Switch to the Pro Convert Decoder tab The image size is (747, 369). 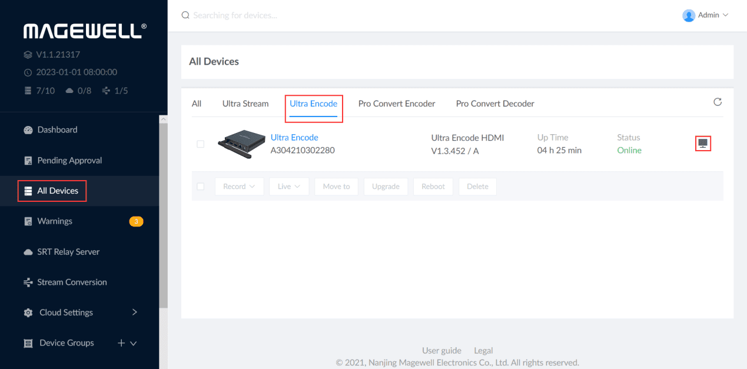tap(494, 104)
